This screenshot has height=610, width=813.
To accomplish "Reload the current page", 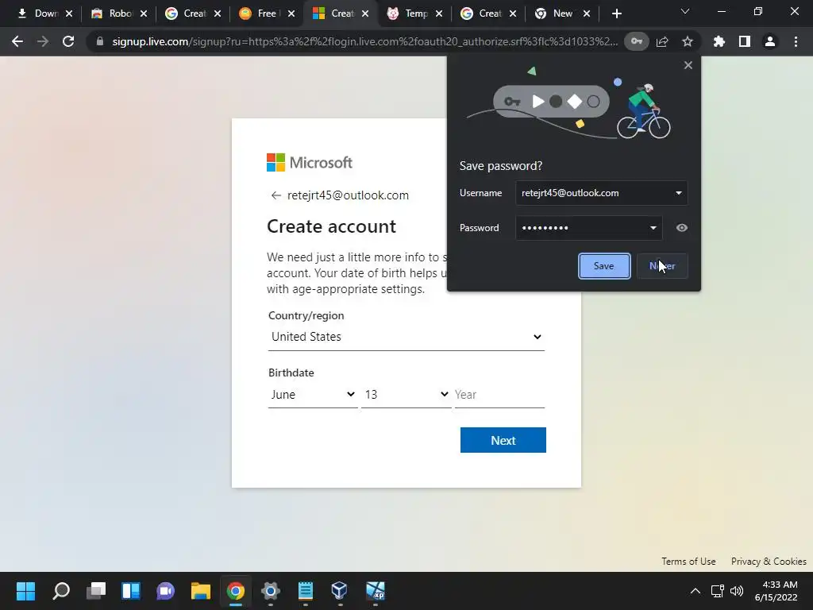I will tap(68, 41).
